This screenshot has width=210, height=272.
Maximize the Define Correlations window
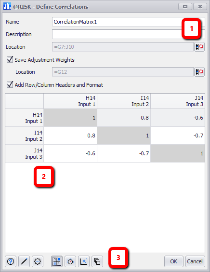185,7
